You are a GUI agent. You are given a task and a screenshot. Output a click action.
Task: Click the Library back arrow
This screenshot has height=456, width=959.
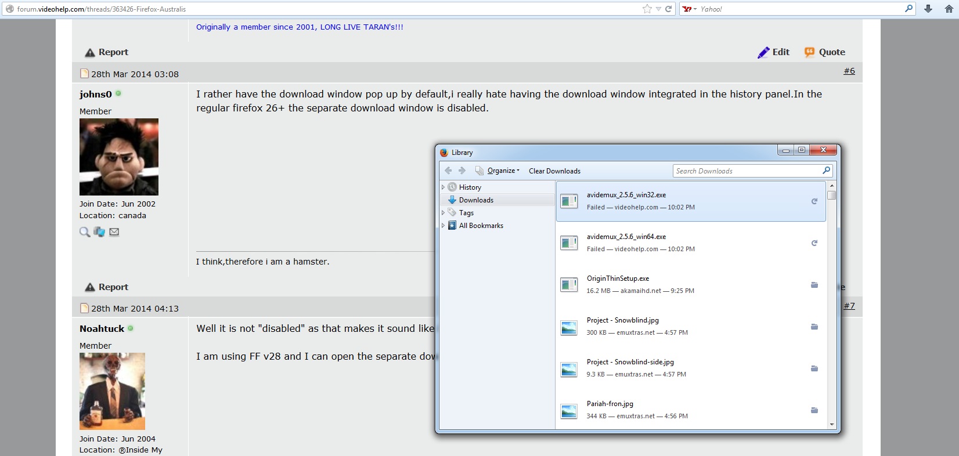(x=448, y=171)
